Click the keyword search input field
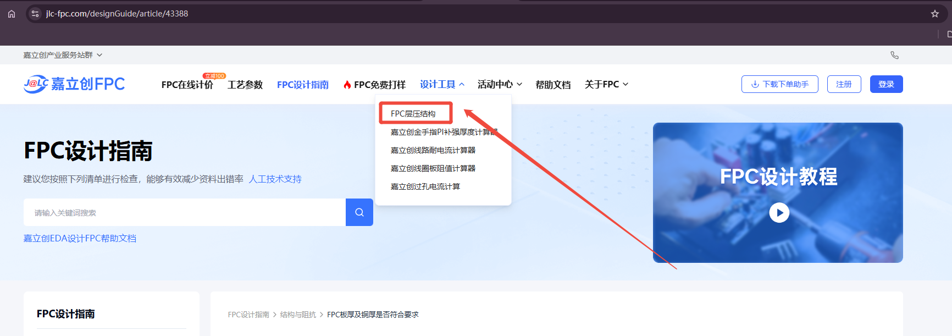The height and width of the screenshot is (336, 952). tap(185, 212)
